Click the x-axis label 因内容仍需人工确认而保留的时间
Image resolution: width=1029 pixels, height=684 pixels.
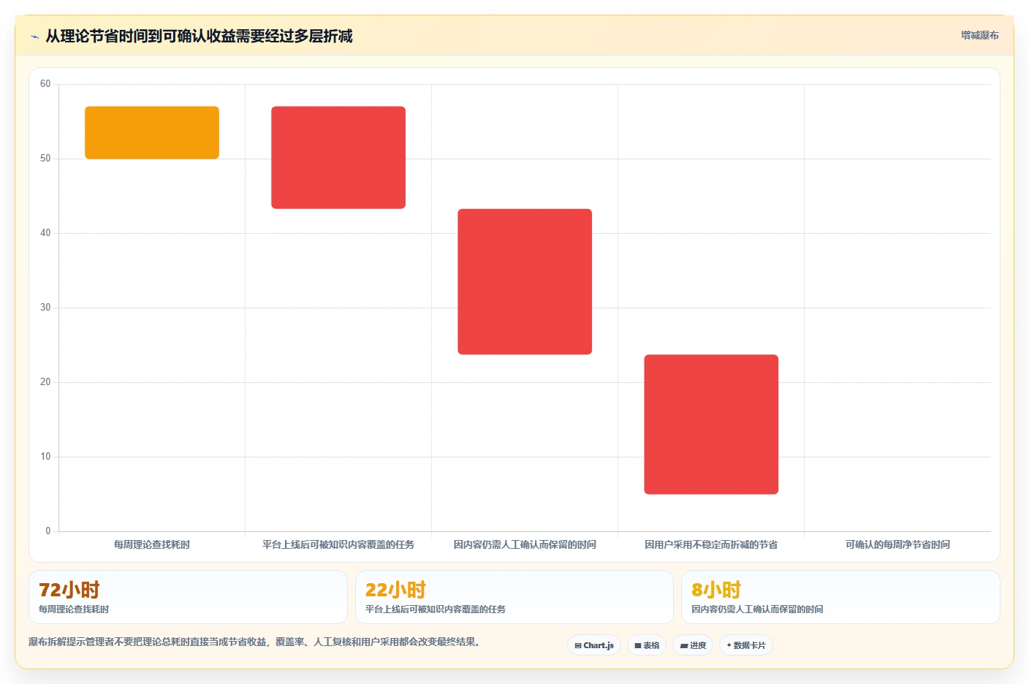[x=525, y=544]
